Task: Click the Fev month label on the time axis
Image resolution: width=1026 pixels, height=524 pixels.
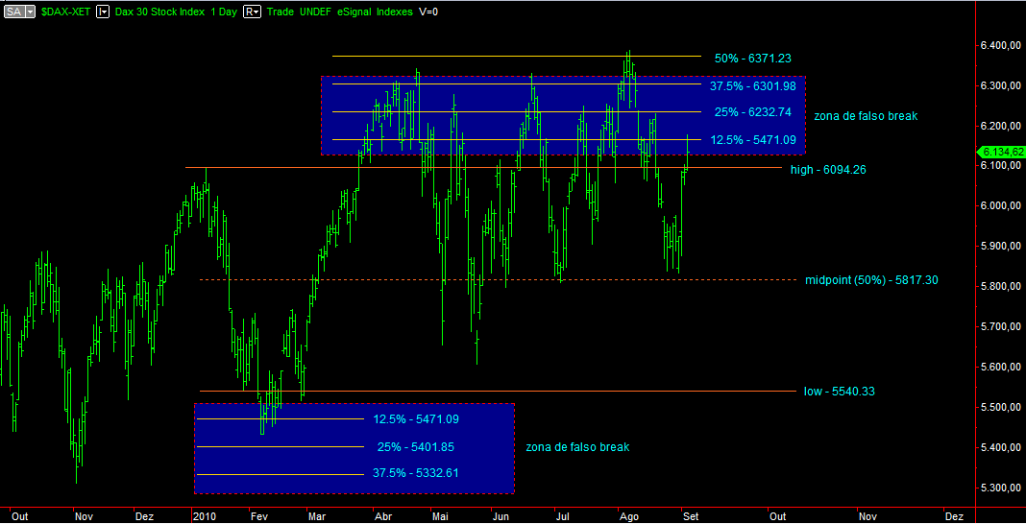Action: click(259, 517)
